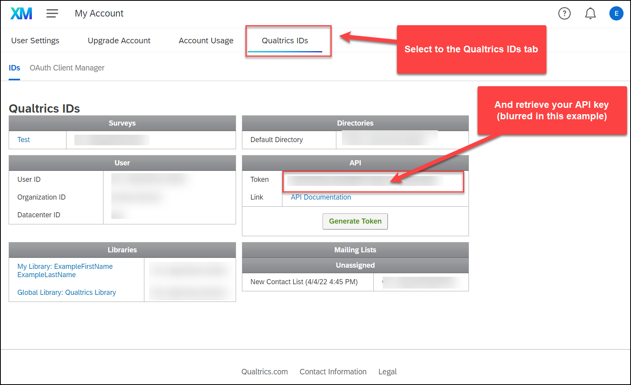
Task: Switch to the User Settings tab
Action: (35, 41)
